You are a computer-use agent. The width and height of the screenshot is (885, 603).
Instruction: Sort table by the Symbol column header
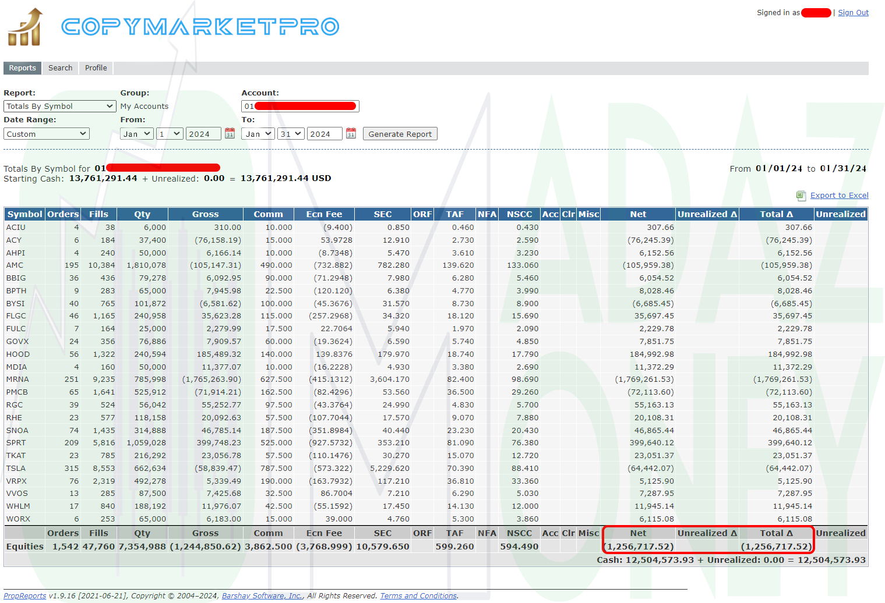click(24, 214)
